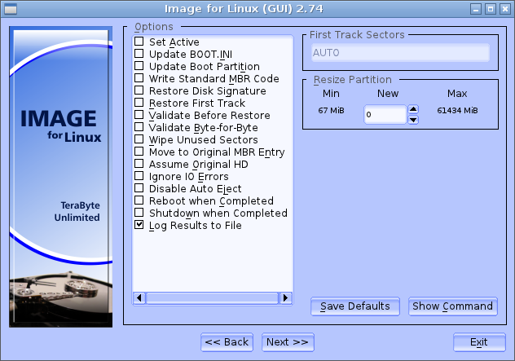Minimize the Image for Linux window
The image size is (515, 361).
(476, 9)
